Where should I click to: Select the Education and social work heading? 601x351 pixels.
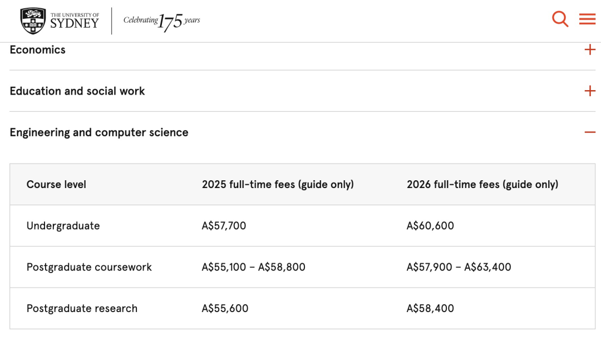click(x=77, y=91)
